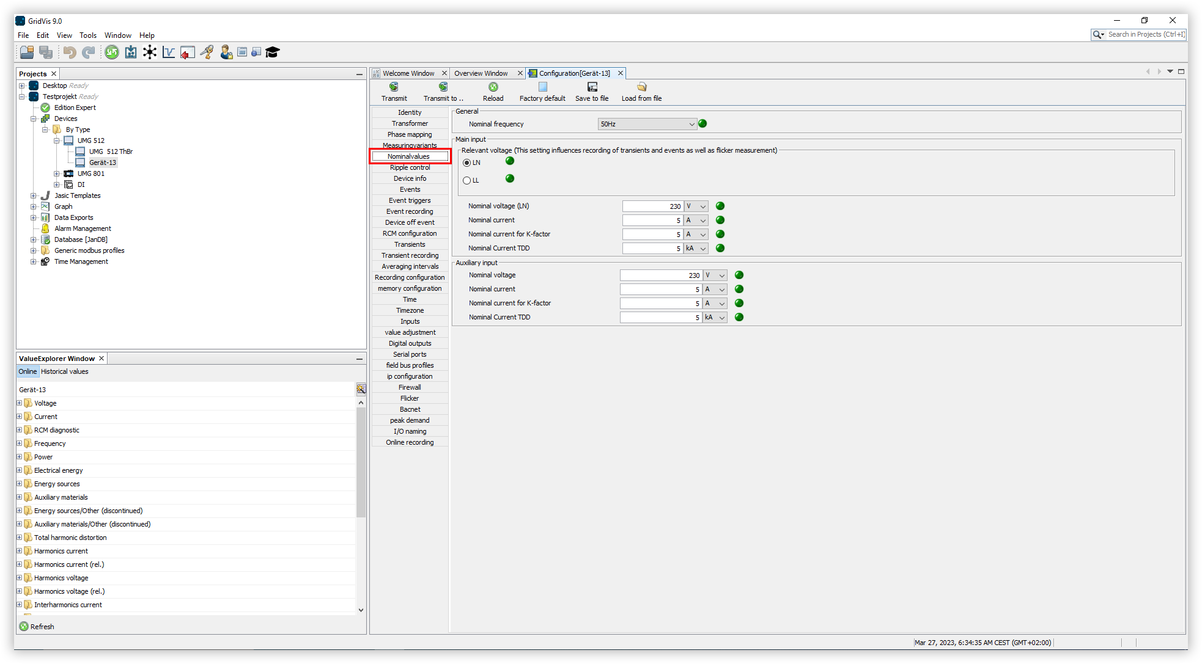Viewport: 1202px width, 664px height.
Task: Click the graduation cap toolbar icon
Action: (x=273, y=53)
